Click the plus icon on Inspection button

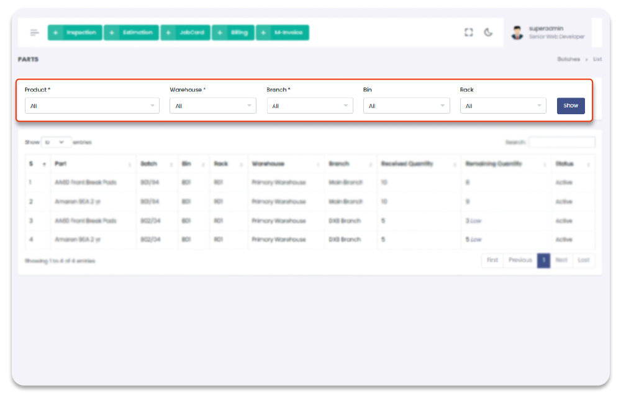56,33
